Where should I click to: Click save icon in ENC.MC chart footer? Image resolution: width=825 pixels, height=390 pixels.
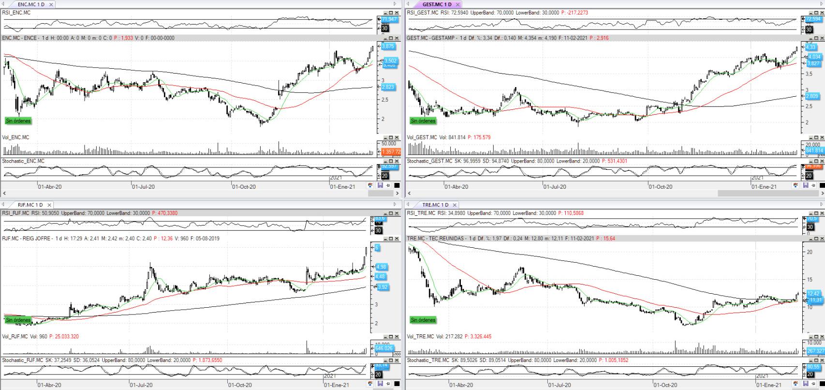pyautogui.click(x=380, y=185)
